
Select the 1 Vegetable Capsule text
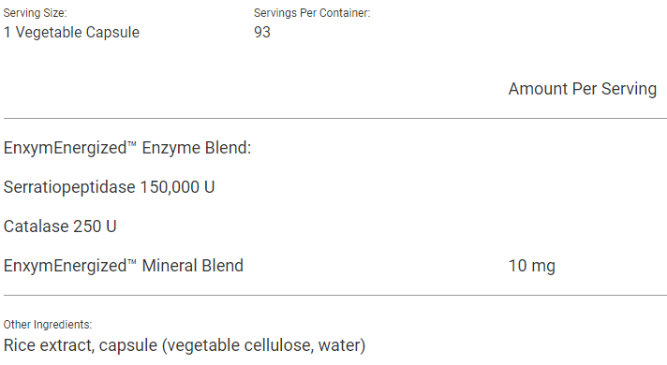[71, 33]
